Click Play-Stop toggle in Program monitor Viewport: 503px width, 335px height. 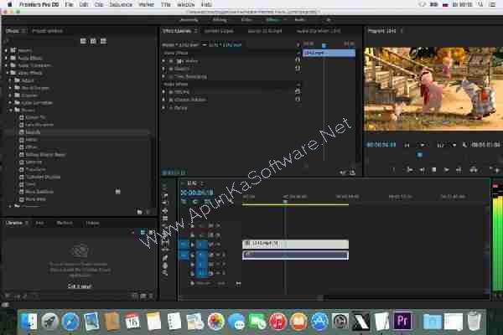434,170
